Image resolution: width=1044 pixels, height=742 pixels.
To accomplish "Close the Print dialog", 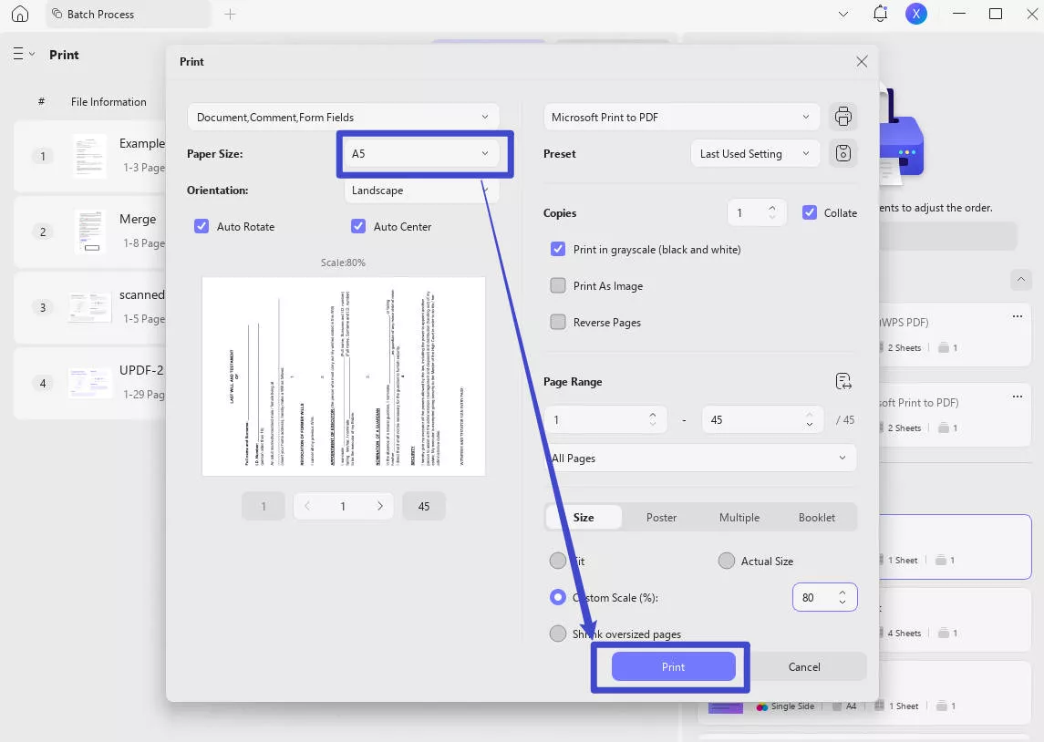I will click(862, 61).
